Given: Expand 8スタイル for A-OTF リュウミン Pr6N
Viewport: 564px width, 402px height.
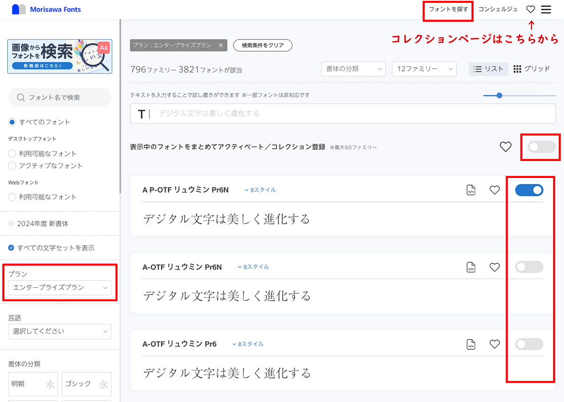Looking at the screenshot, I should (x=253, y=267).
